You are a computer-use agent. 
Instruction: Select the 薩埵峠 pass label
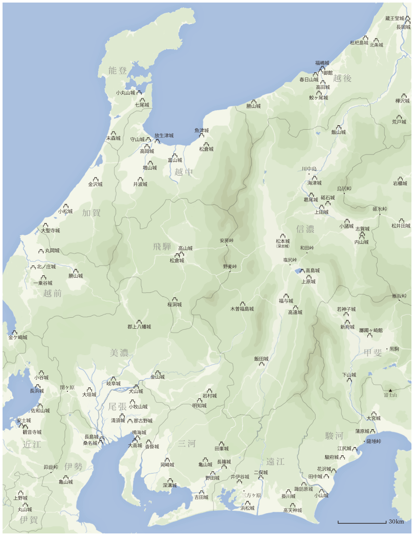374,441
